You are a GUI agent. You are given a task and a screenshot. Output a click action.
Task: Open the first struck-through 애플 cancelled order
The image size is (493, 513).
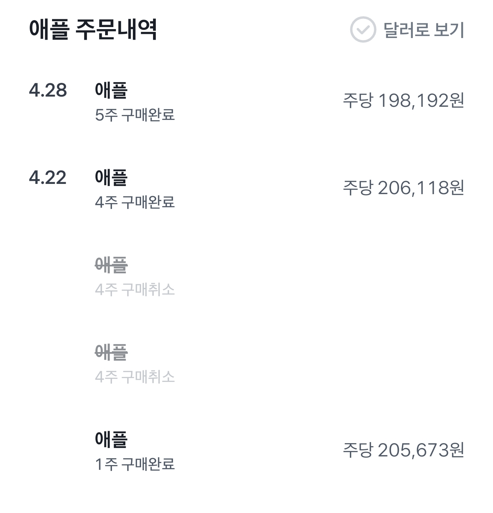coord(111,265)
